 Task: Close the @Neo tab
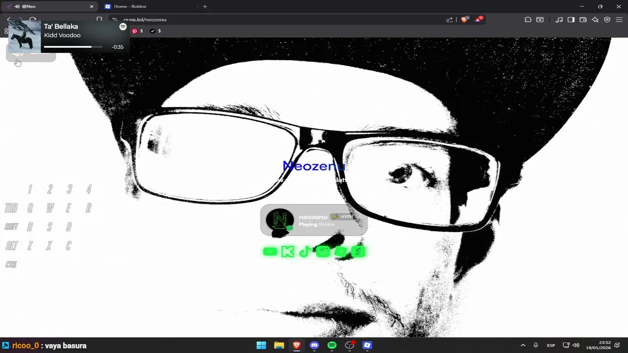(91, 6)
